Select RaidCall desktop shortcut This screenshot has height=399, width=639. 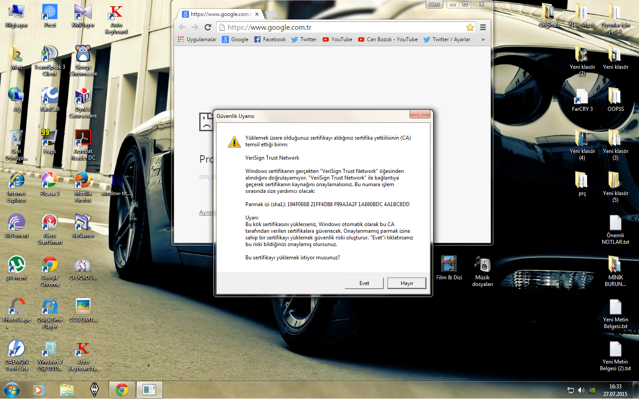[x=50, y=99]
